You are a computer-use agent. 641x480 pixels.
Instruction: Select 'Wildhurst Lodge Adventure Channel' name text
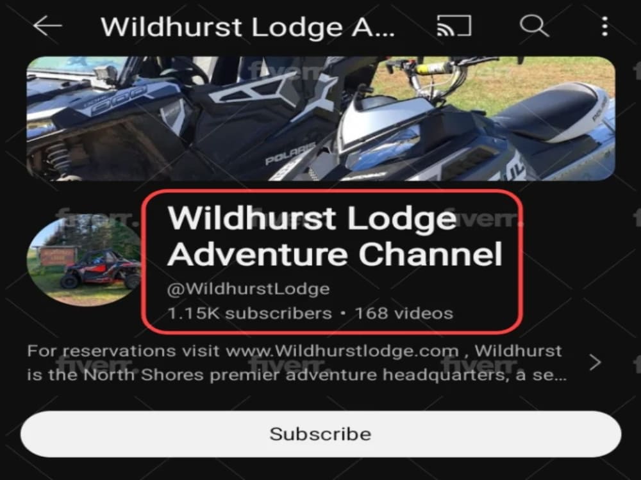tap(335, 236)
